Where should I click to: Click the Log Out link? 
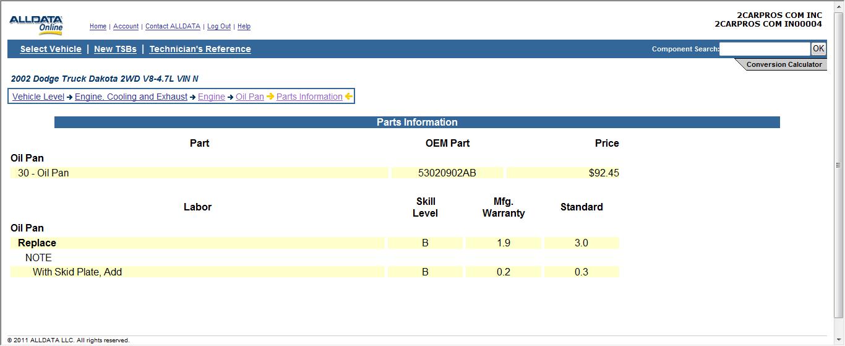(219, 27)
